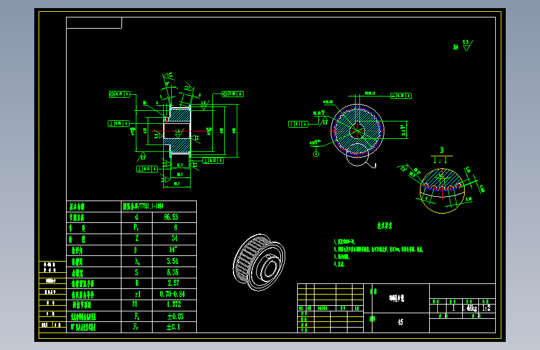Select the 14° angle value
Screen dimensions: 540x350
pyautogui.click(x=173, y=249)
